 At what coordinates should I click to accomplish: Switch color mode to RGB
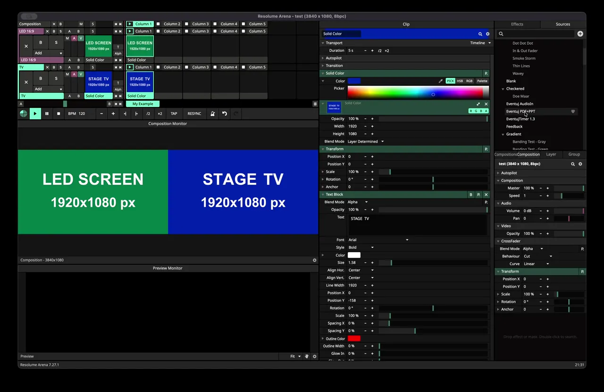point(469,81)
